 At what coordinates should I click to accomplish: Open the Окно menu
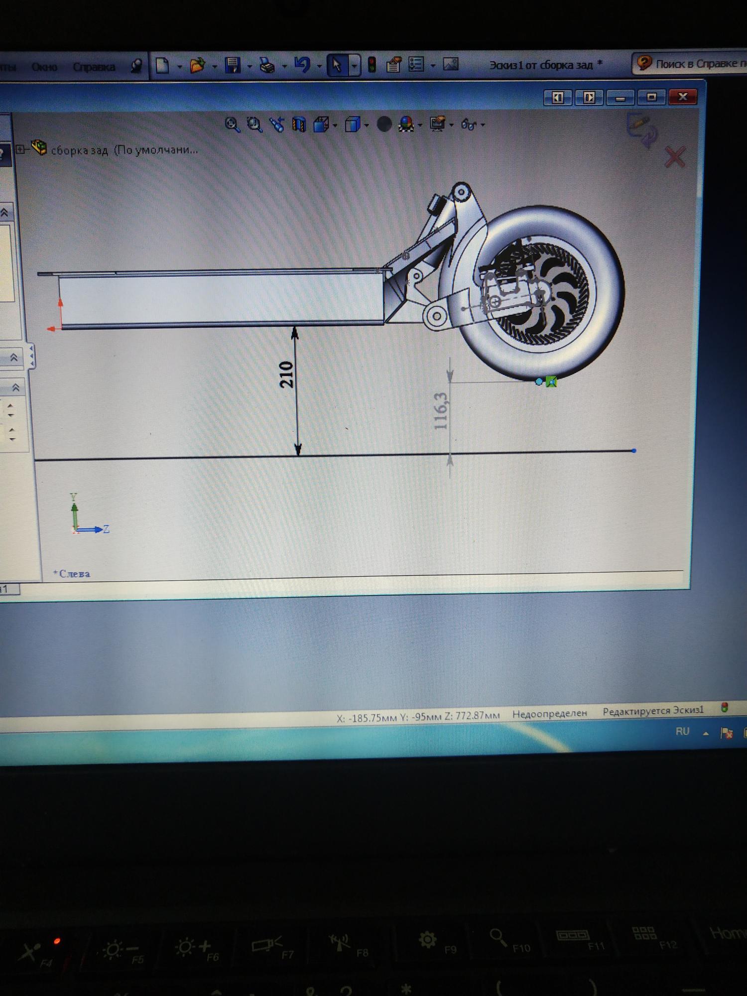pos(44,67)
